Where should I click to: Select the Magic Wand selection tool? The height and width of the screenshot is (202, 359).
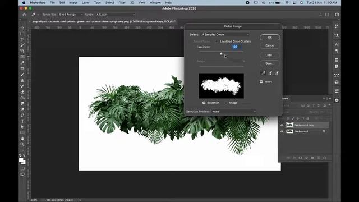[x=22, y=45]
